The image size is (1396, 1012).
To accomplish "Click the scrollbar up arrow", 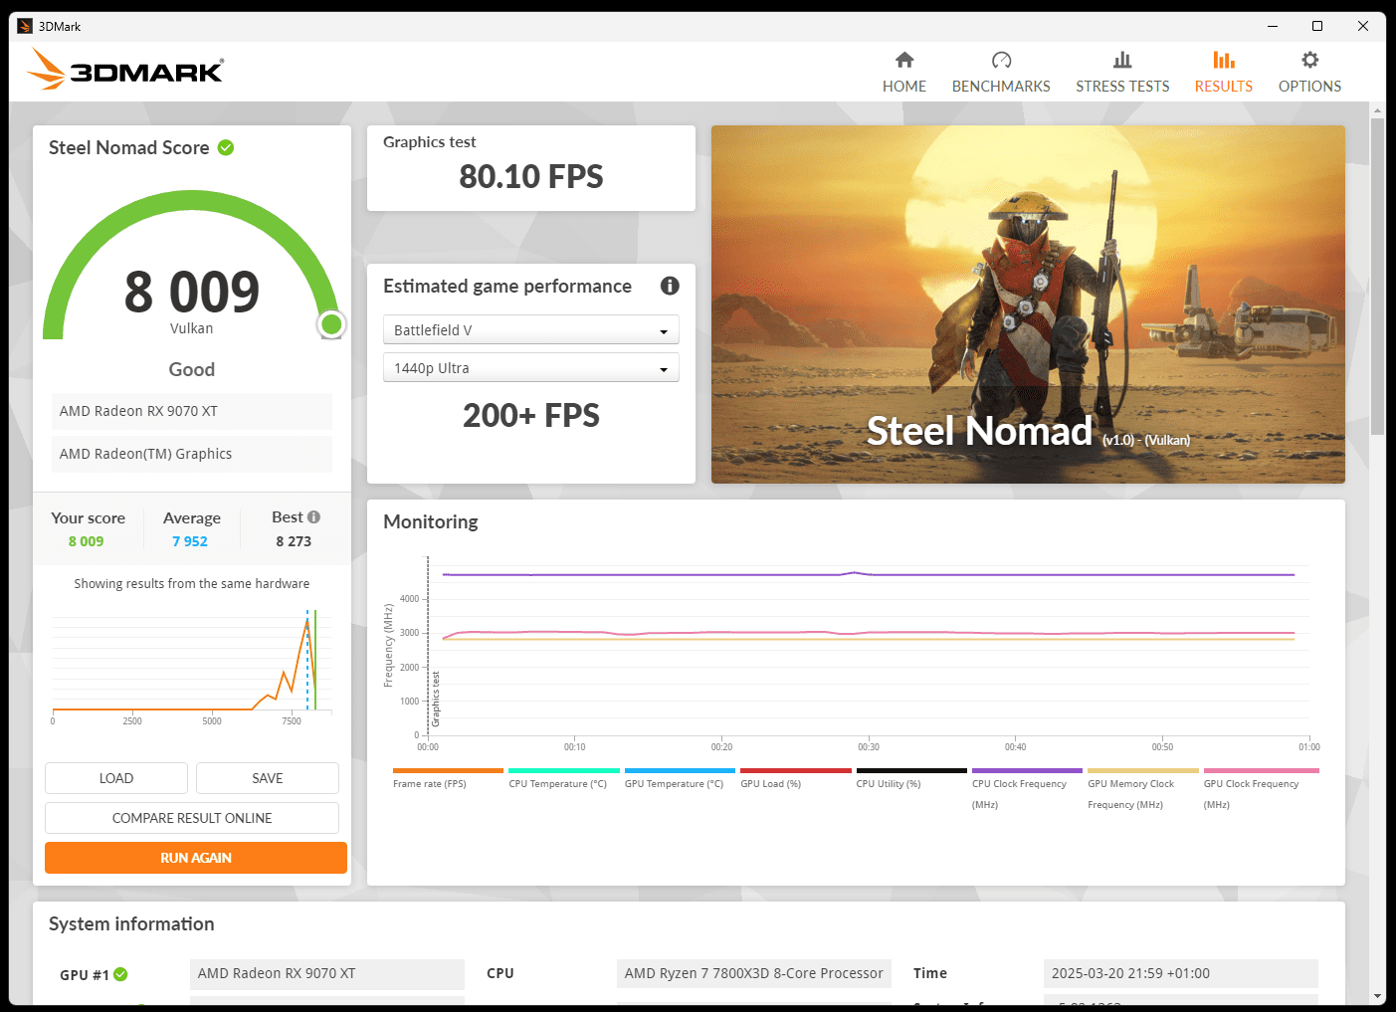I will click(x=1377, y=109).
